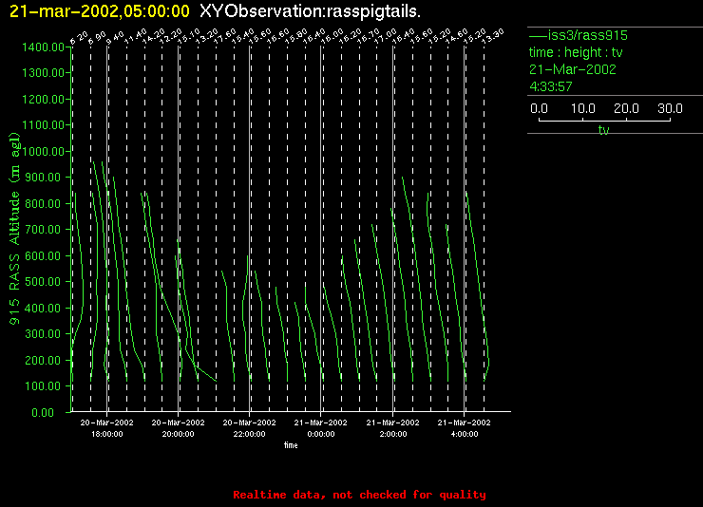
Task: Click the "10.0" tick on the tv scale
Action: click(583, 108)
